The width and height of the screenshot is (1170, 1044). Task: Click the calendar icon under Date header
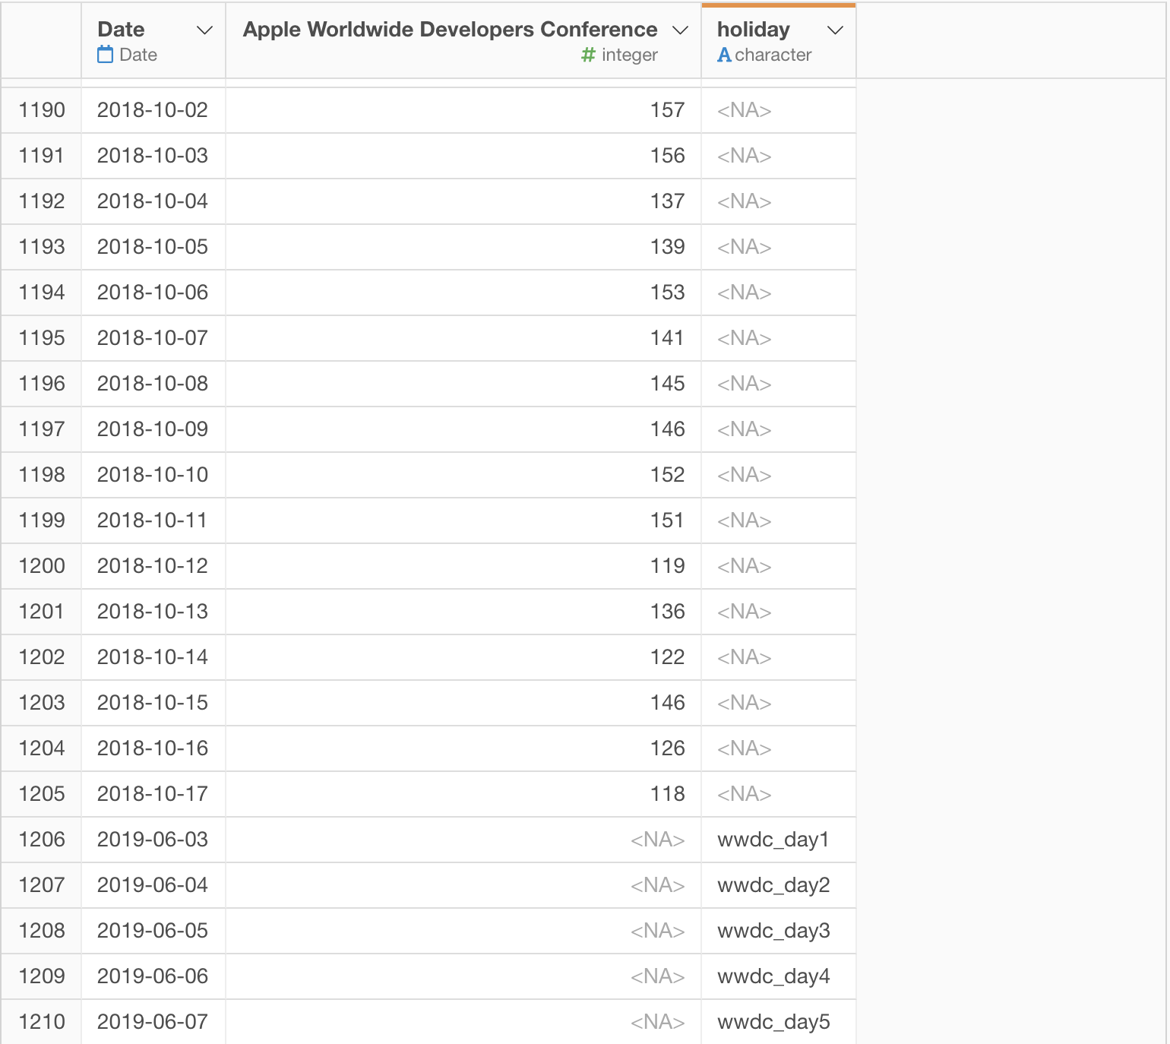(x=106, y=55)
